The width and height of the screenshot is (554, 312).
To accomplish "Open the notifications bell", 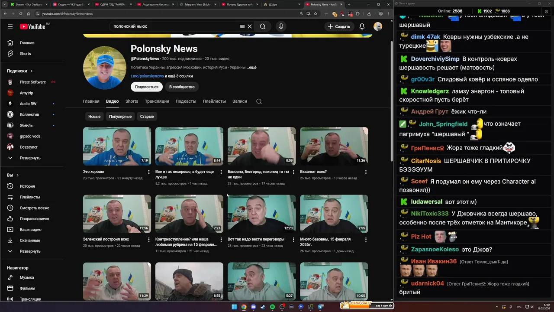I will pyautogui.click(x=362, y=26).
